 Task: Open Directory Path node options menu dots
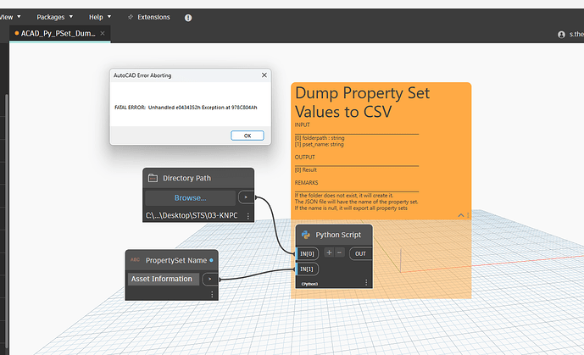tap(248, 216)
